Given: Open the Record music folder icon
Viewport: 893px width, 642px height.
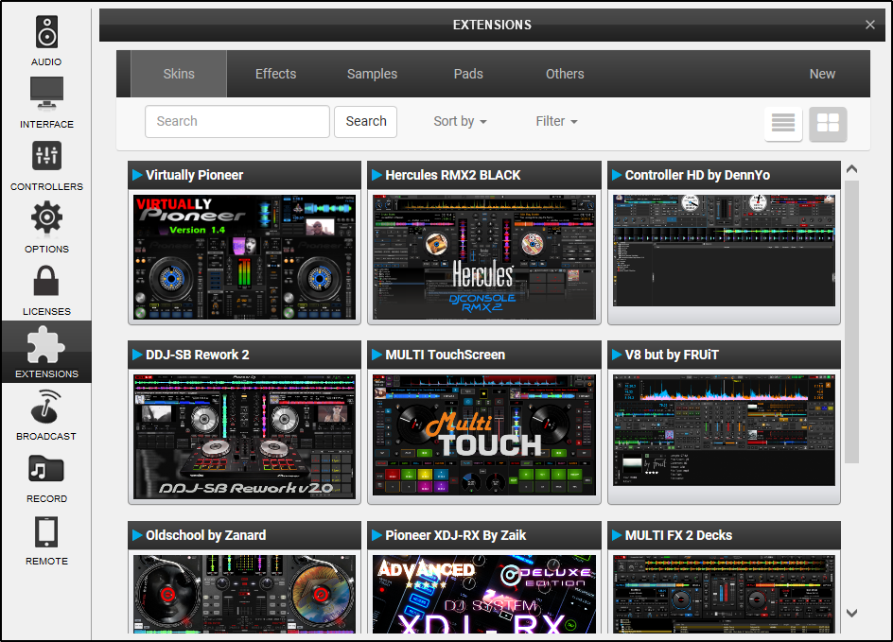Looking at the screenshot, I should coord(46,469).
